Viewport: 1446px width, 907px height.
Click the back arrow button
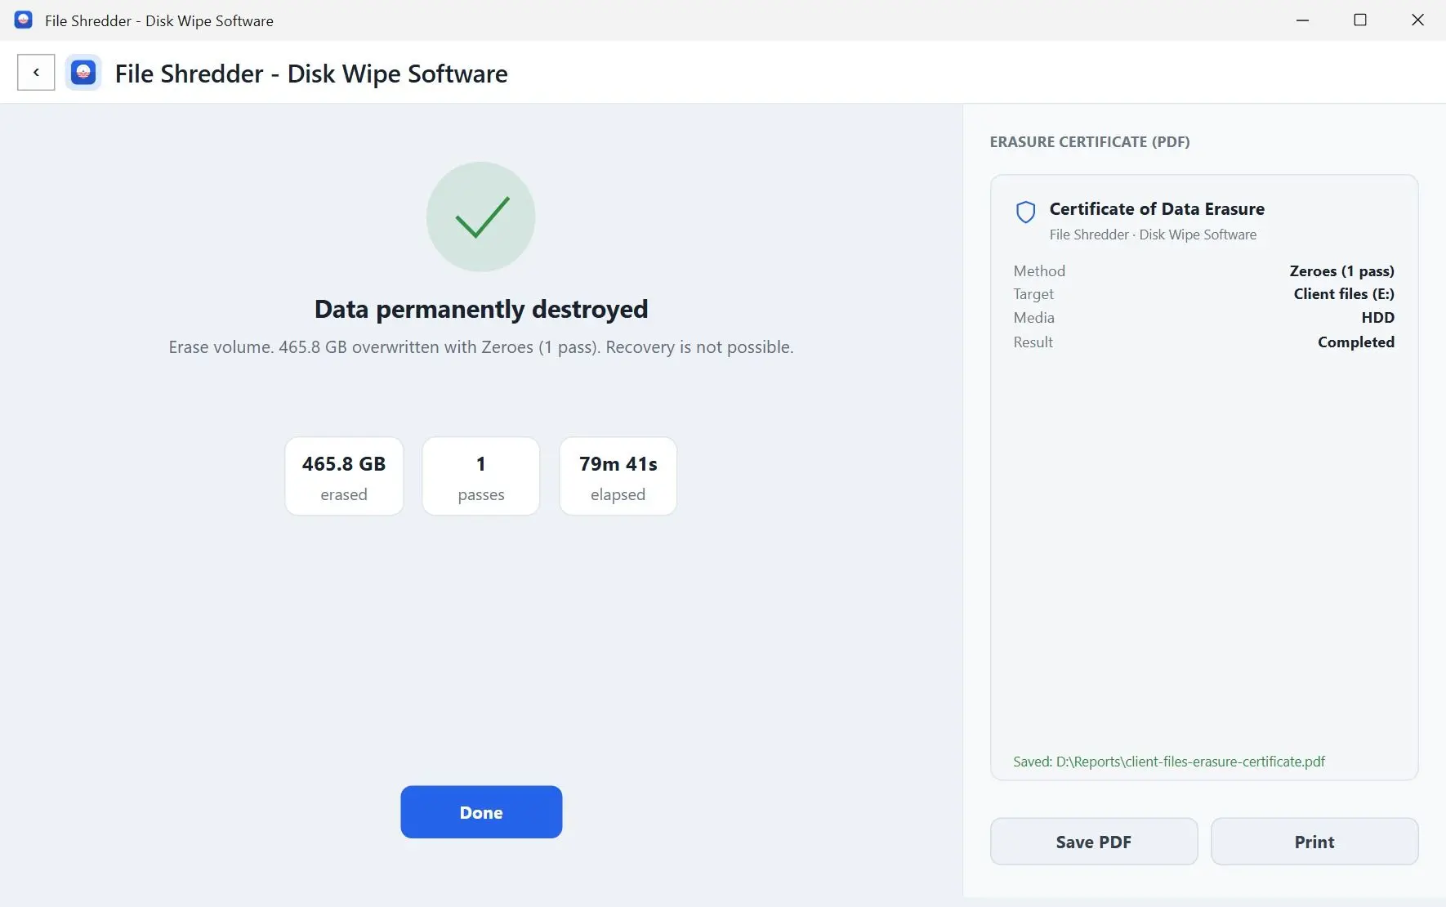click(x=36, y=73)
